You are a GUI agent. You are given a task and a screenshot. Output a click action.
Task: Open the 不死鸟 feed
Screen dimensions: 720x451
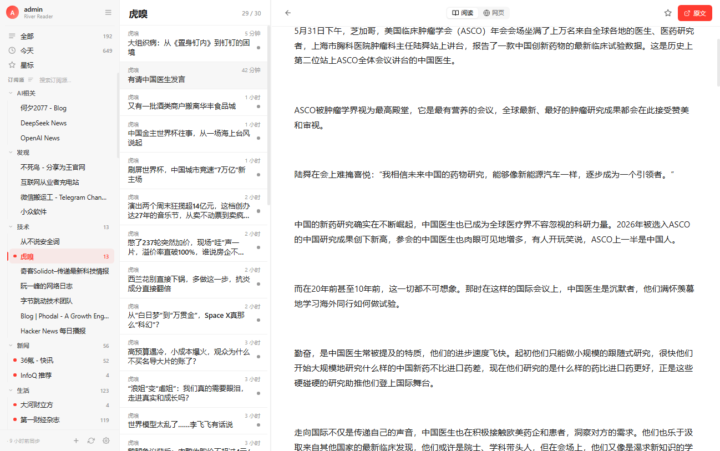tap(60, 168)
